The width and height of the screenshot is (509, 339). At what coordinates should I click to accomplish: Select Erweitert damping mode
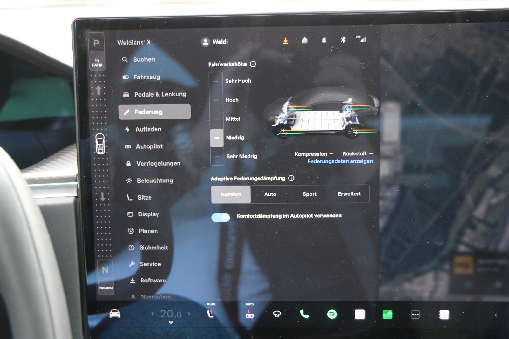[349, 194]
